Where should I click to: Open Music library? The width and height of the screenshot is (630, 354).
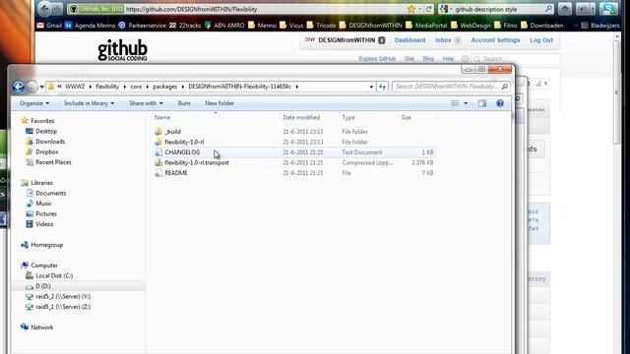[x=43, y=204]
